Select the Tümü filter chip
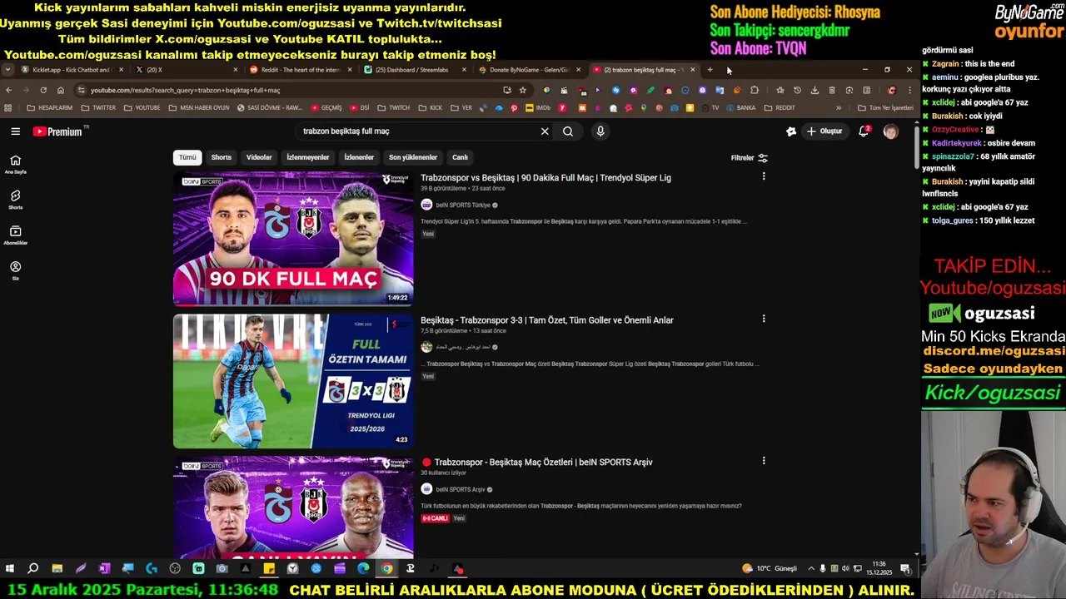Screen dimensions: 1066x599 tap(187, 157)
